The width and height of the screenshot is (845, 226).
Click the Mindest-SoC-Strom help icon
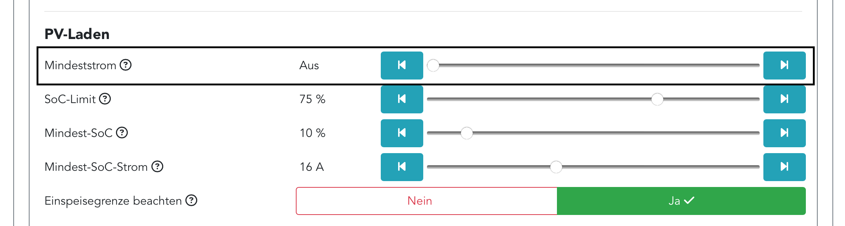point(157,167)
